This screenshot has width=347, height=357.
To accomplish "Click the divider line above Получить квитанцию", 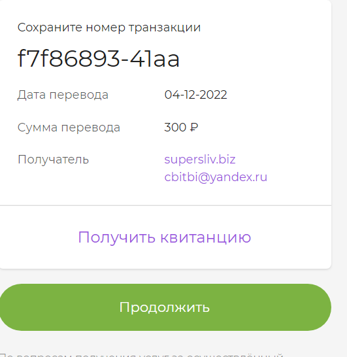I will pos(165,205).
